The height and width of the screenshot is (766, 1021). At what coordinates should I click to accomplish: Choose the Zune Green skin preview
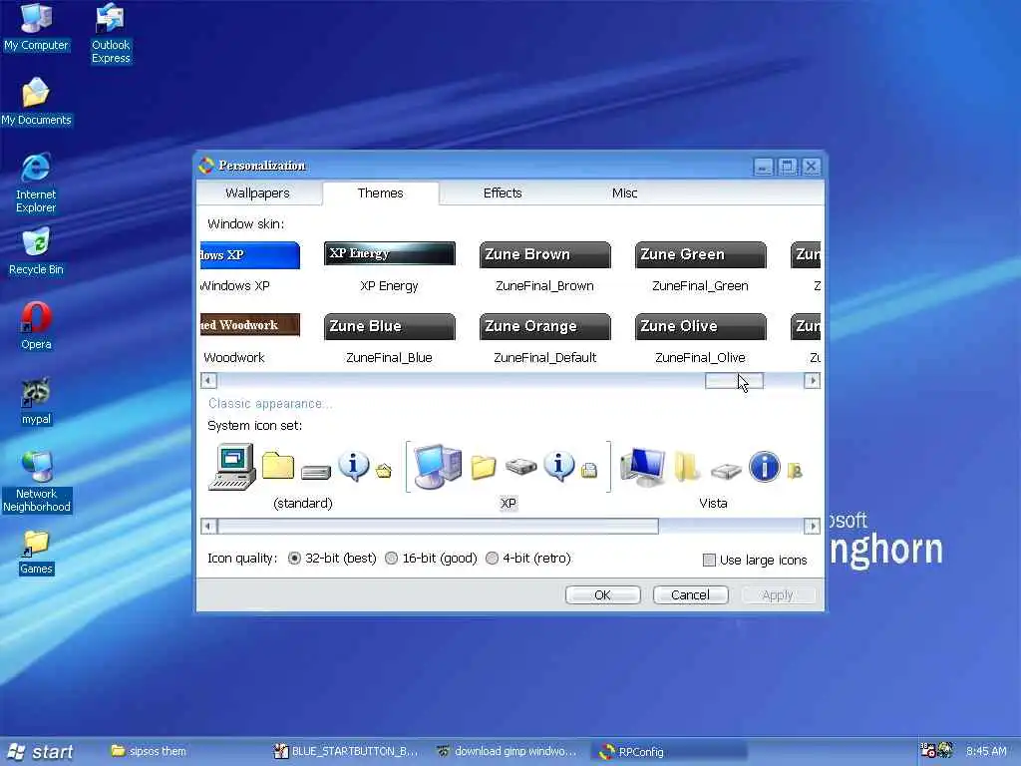(x=701, y=254)
